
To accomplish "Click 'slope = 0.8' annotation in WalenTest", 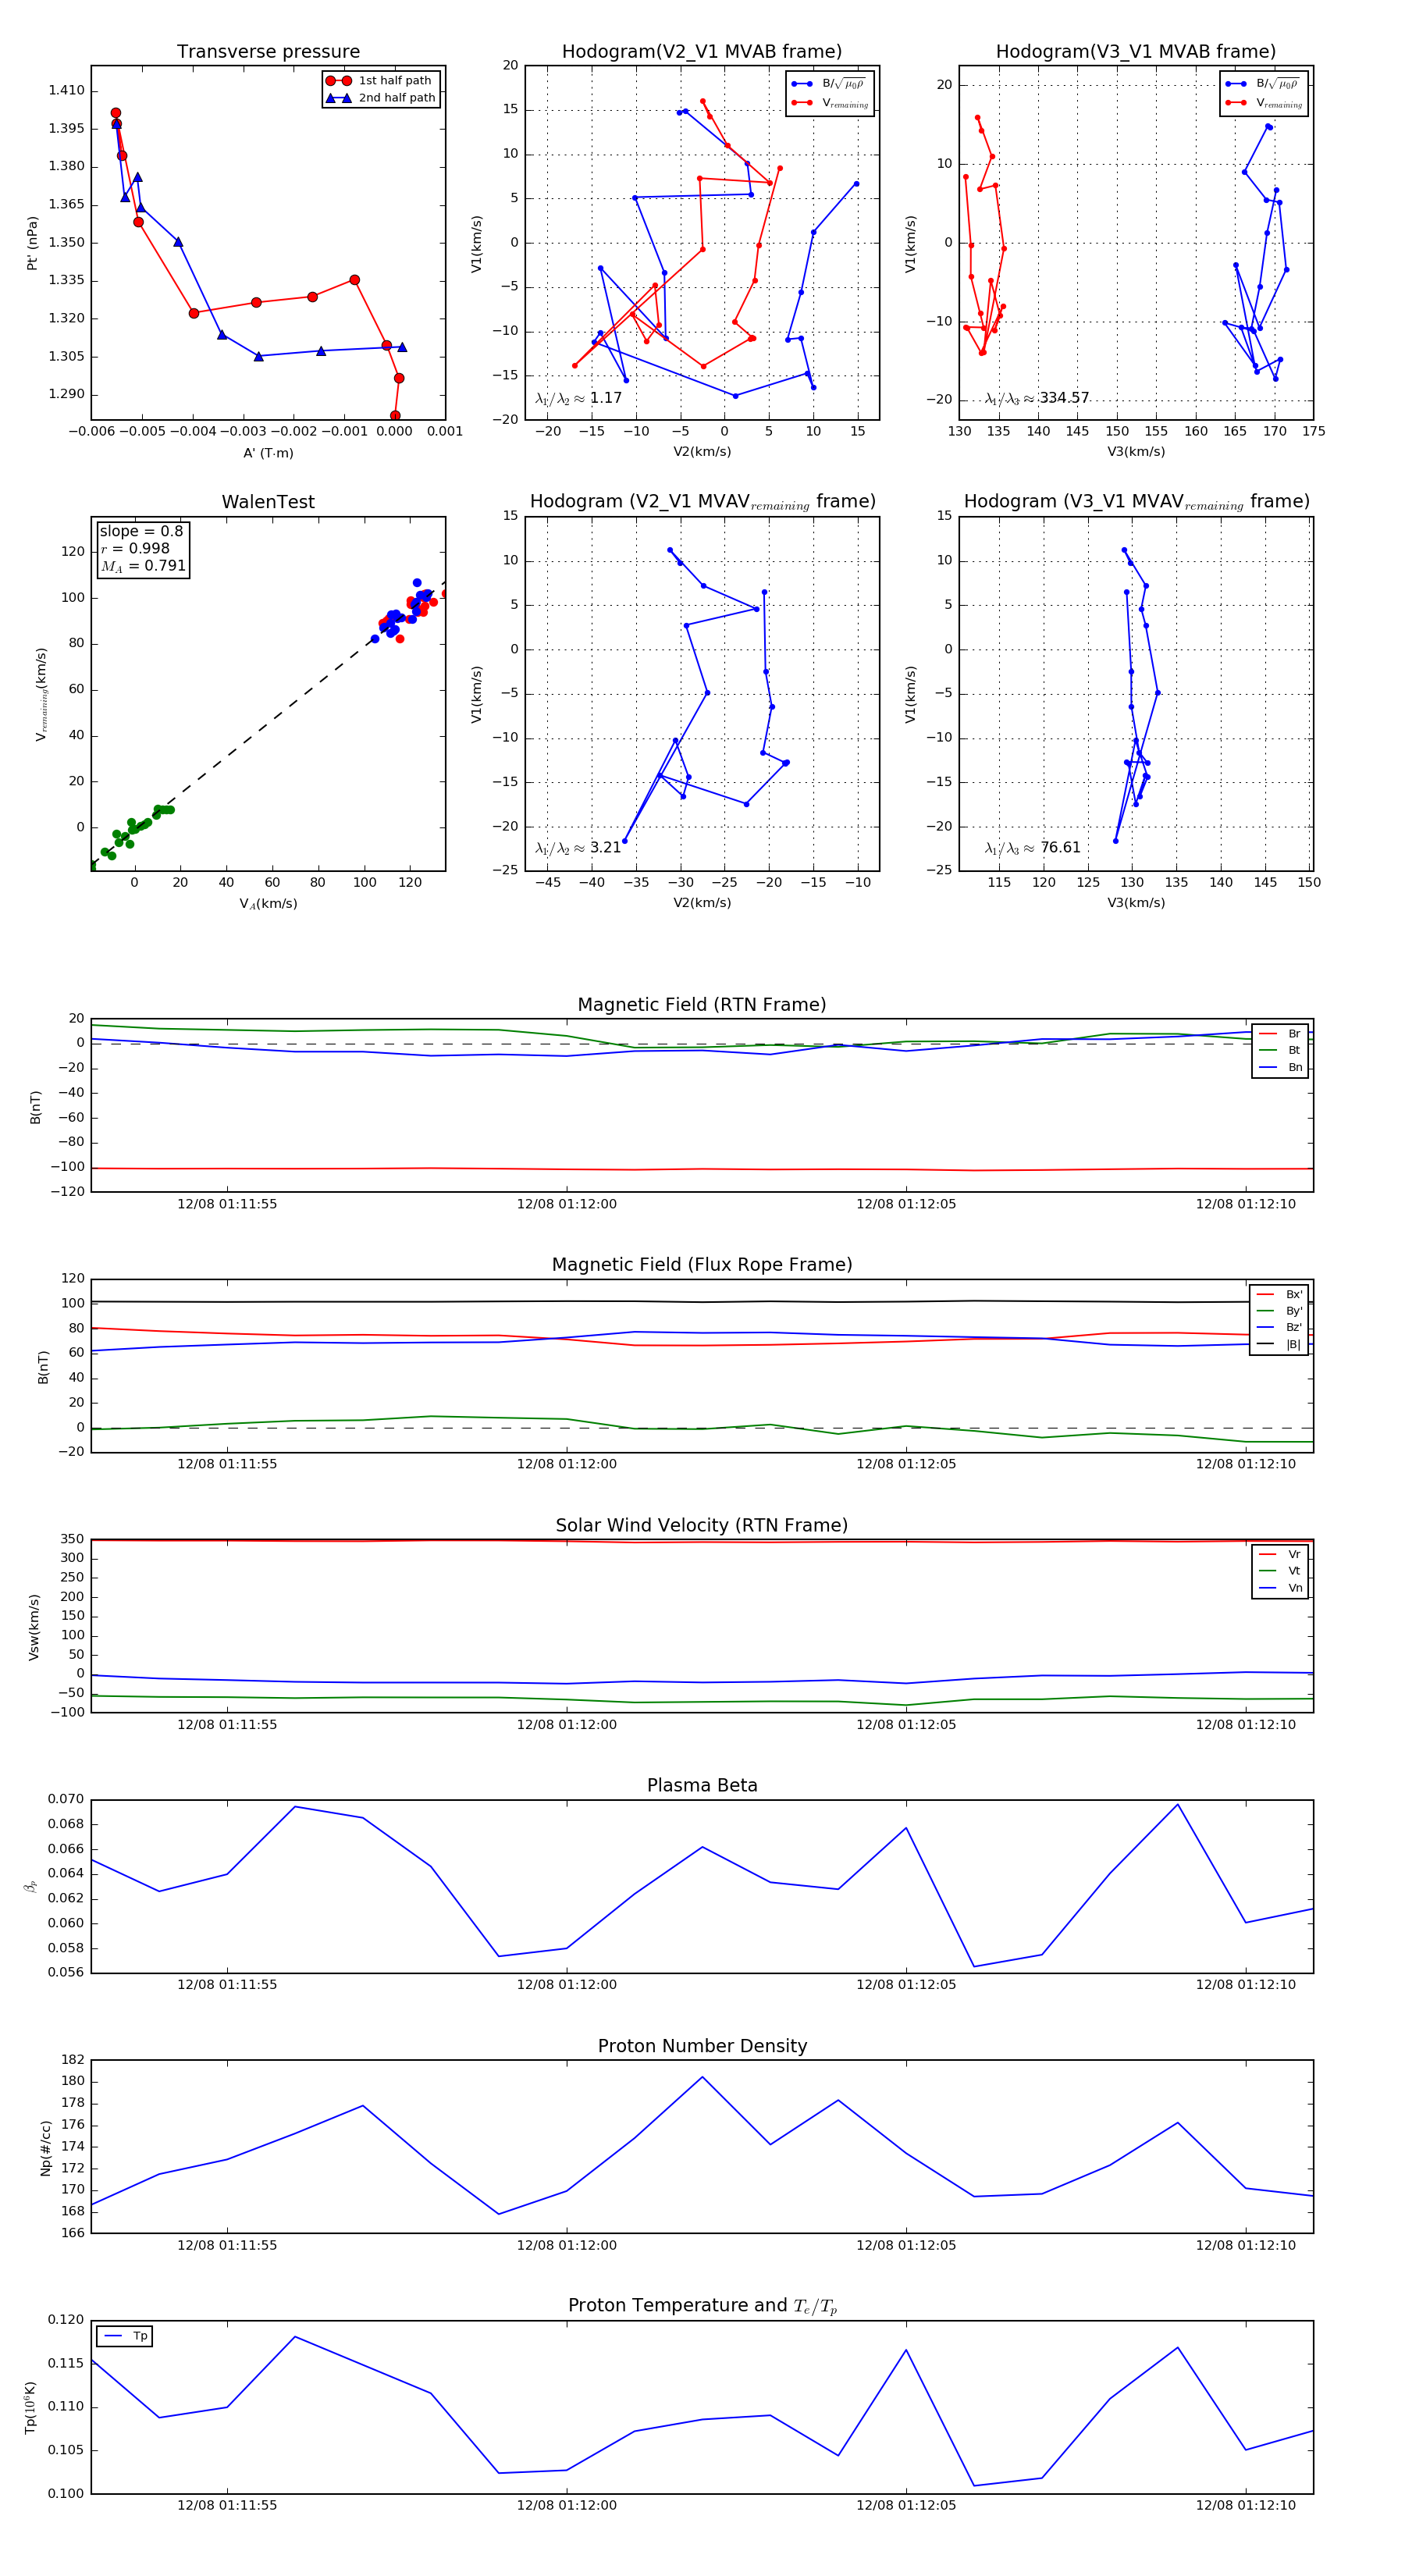I will coord(141,531).
